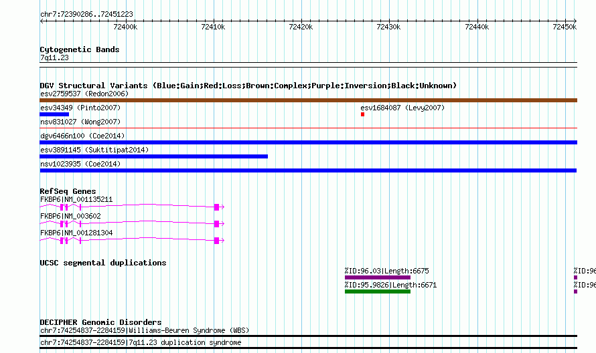Click the esv2759537 (Redon2006) label
Viewport: 596px width, 353px height.
[x=84, y=94]
